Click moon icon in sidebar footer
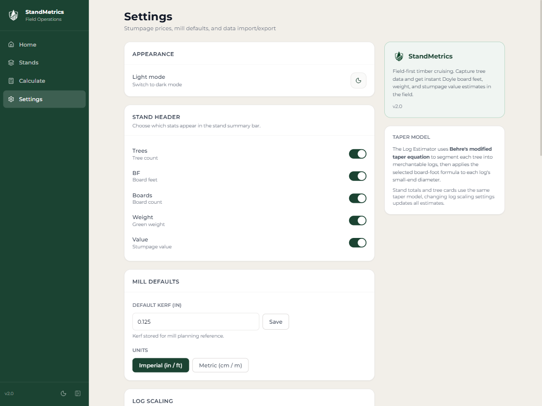 click(63, 394)
